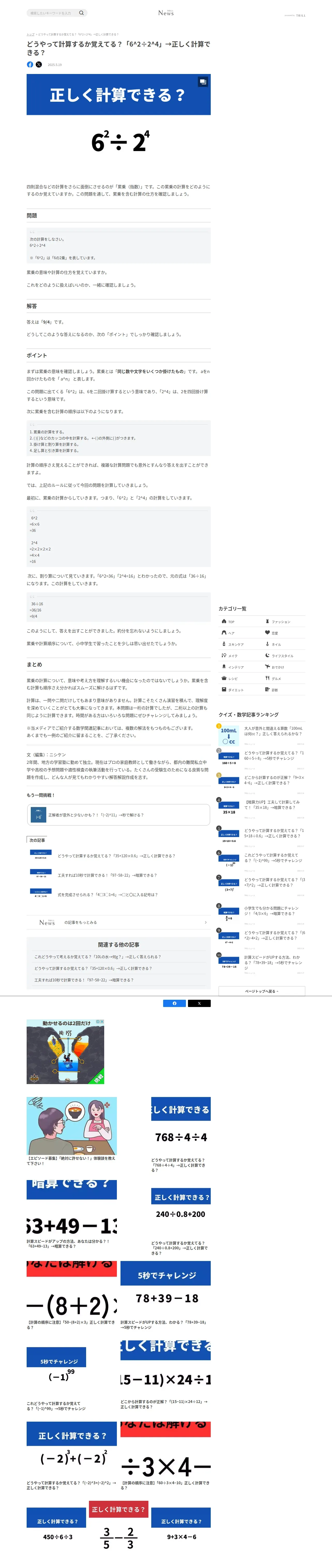Click the search magnifier icon

click(81, 13)
